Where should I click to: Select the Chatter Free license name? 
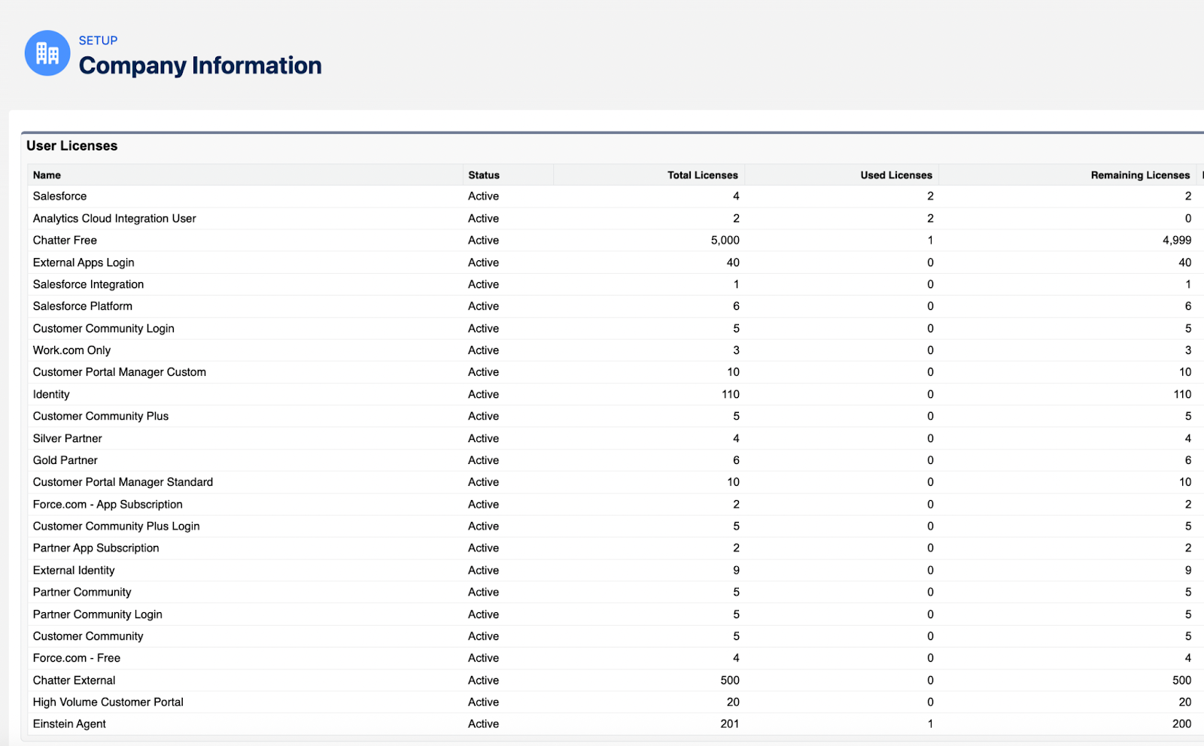[65, 241]
